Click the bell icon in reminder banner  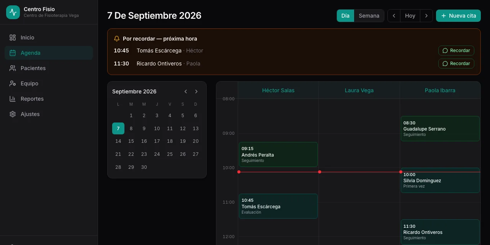[x=117, y=39]
